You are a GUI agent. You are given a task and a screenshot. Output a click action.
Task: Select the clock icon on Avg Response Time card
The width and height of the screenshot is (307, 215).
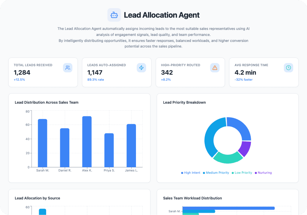pyautogui.click(x=288, y=67)
